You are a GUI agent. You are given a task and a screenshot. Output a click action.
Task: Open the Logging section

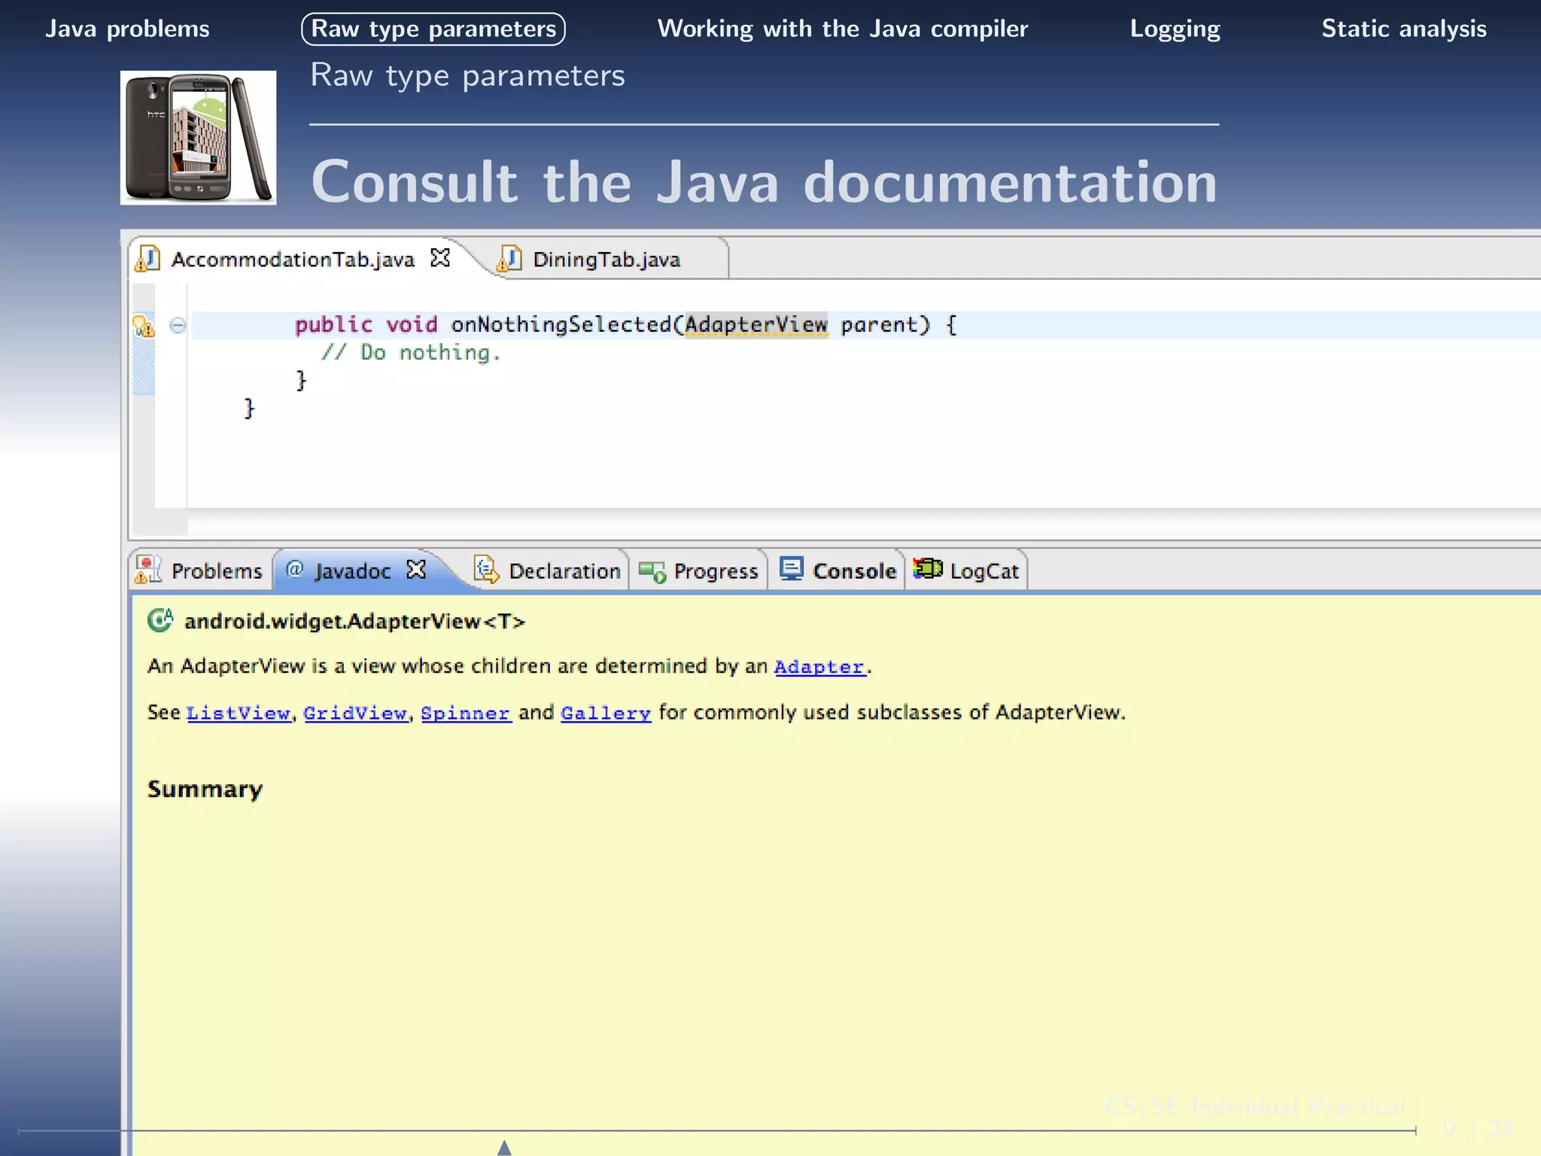(1175, 29)
